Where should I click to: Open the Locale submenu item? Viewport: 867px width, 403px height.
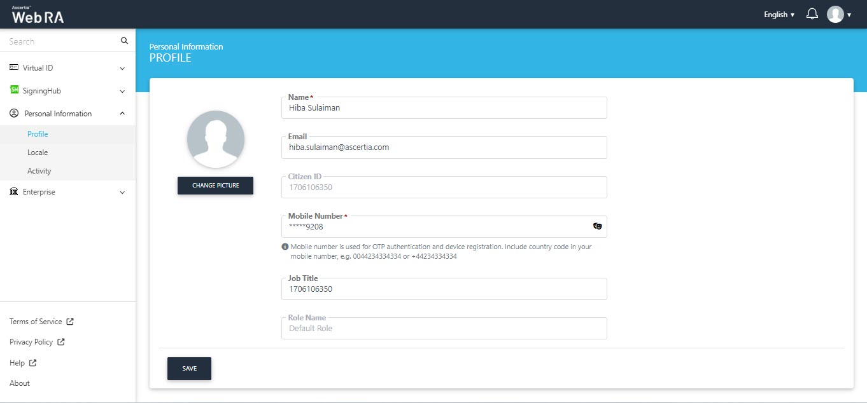(x=38, y=153)
